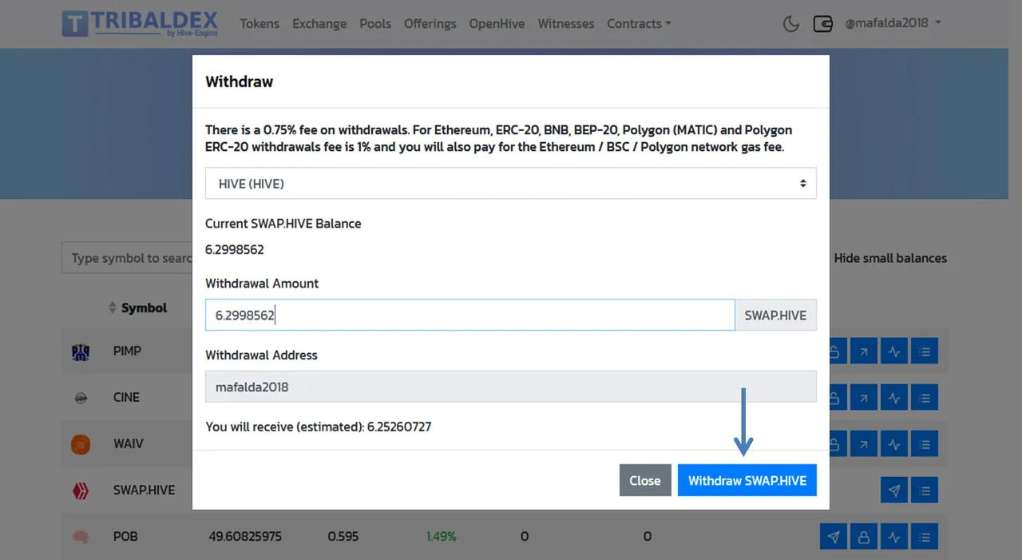Click the Withdrawal Amount input field
1022x560 pixels.
(x=469, y=316)
